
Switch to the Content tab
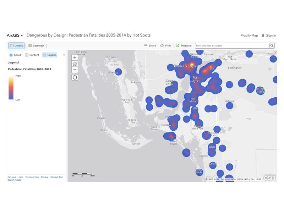click(x=32, y=55)
